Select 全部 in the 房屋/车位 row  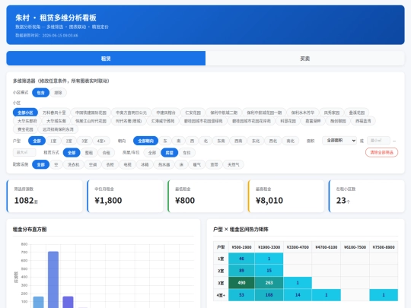[152, 153]
